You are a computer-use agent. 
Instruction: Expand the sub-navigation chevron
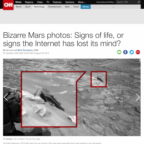tap(113, 7)
